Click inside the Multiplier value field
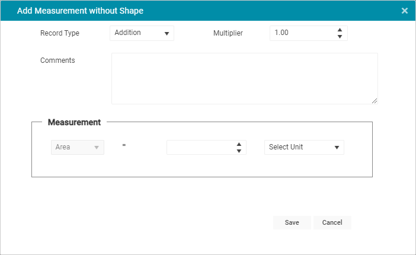The height and width of the screenshot is (255, 416). point(302,33)
